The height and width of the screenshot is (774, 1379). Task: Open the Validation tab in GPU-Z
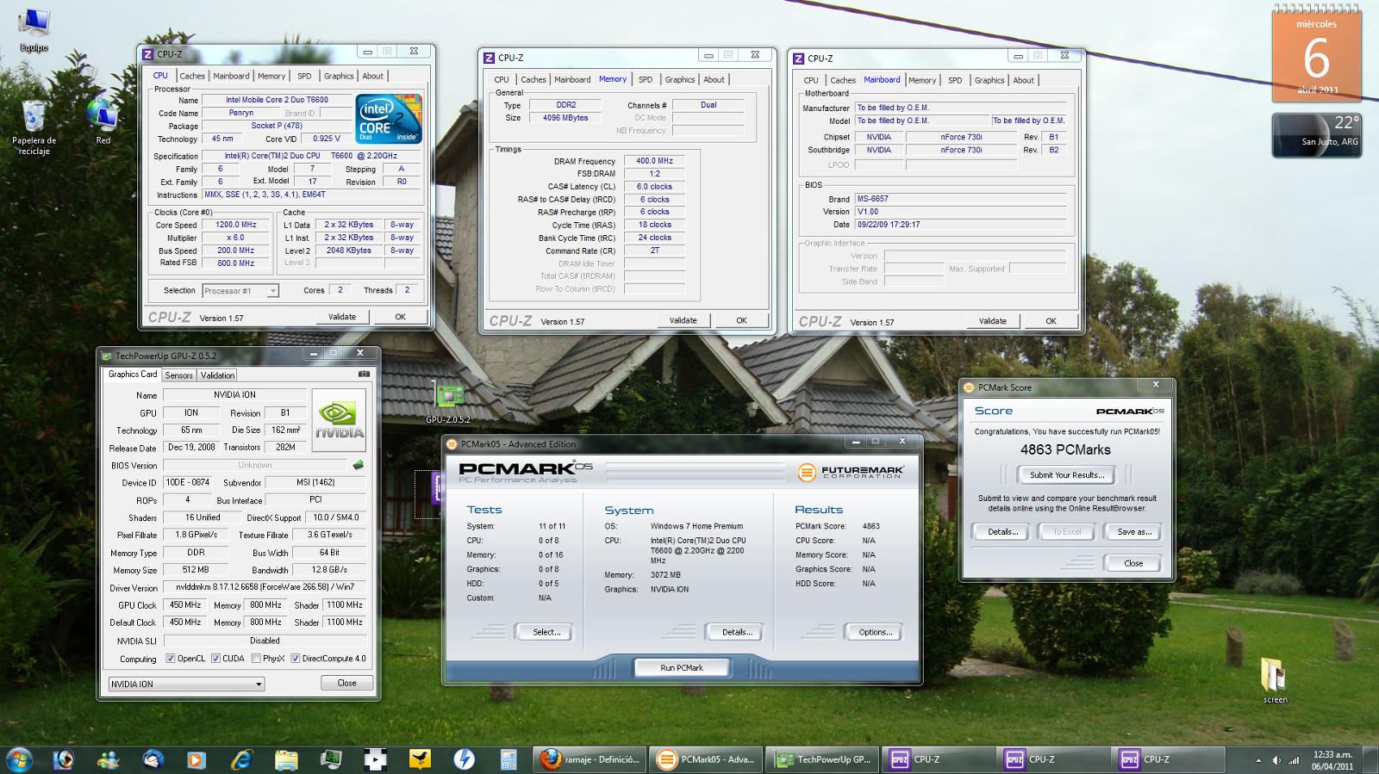[x=217, y=375]
